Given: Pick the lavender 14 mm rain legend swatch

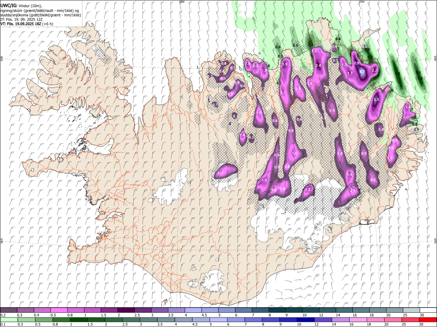Looking at the screenshot, I should pos(341,320).
